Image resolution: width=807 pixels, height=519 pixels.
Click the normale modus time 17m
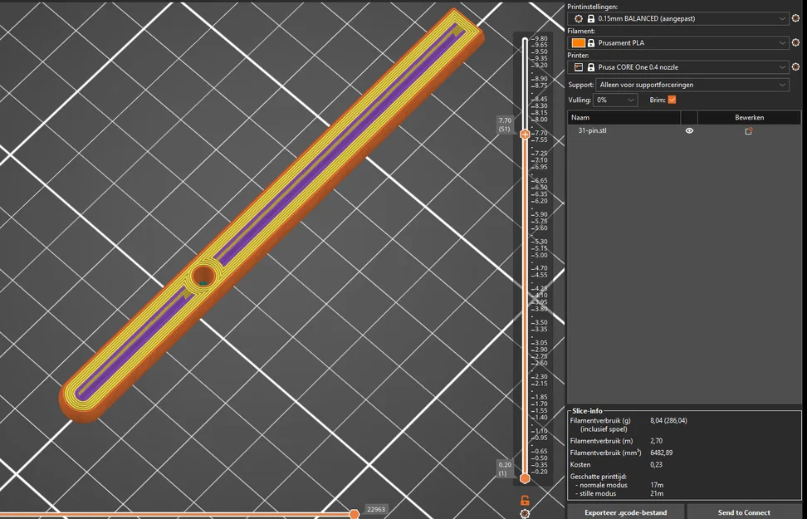pyautogui.click(x=657, y=485)
